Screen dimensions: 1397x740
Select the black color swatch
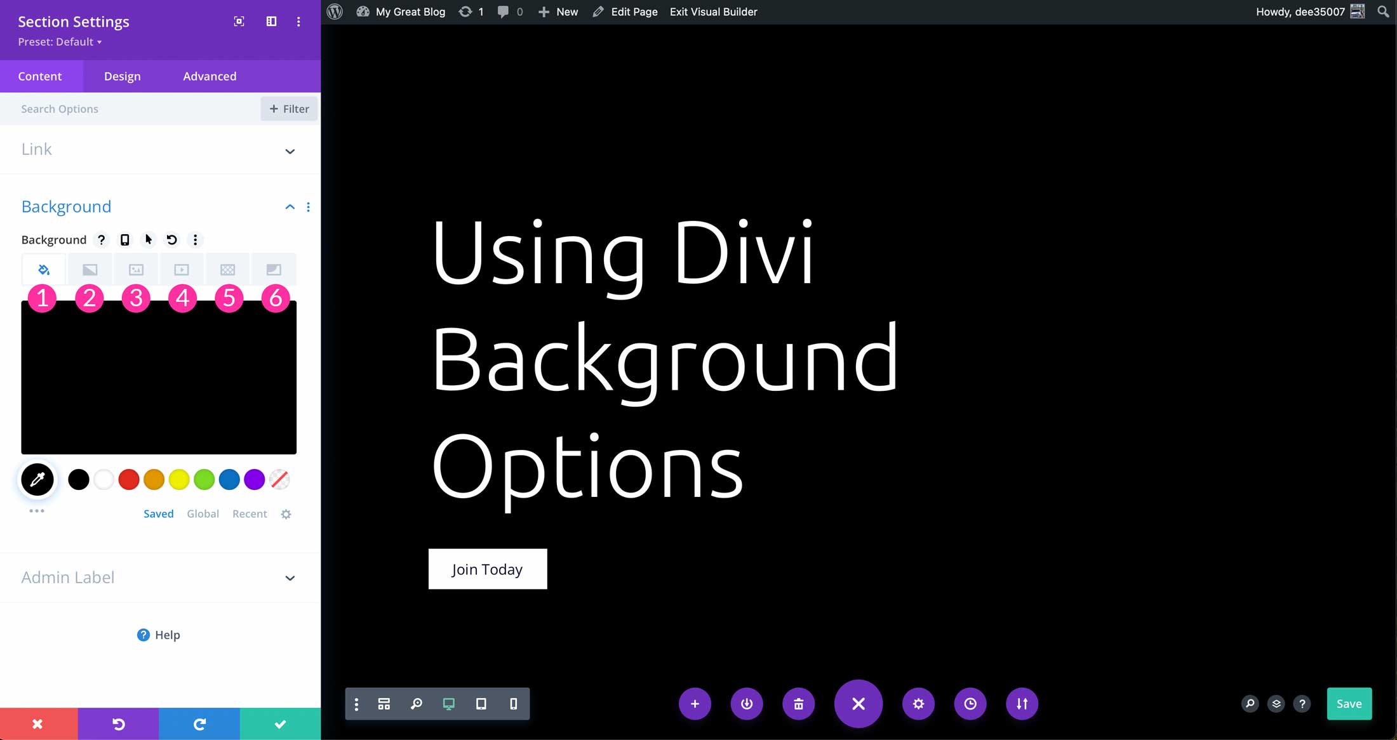pos(77,479)
